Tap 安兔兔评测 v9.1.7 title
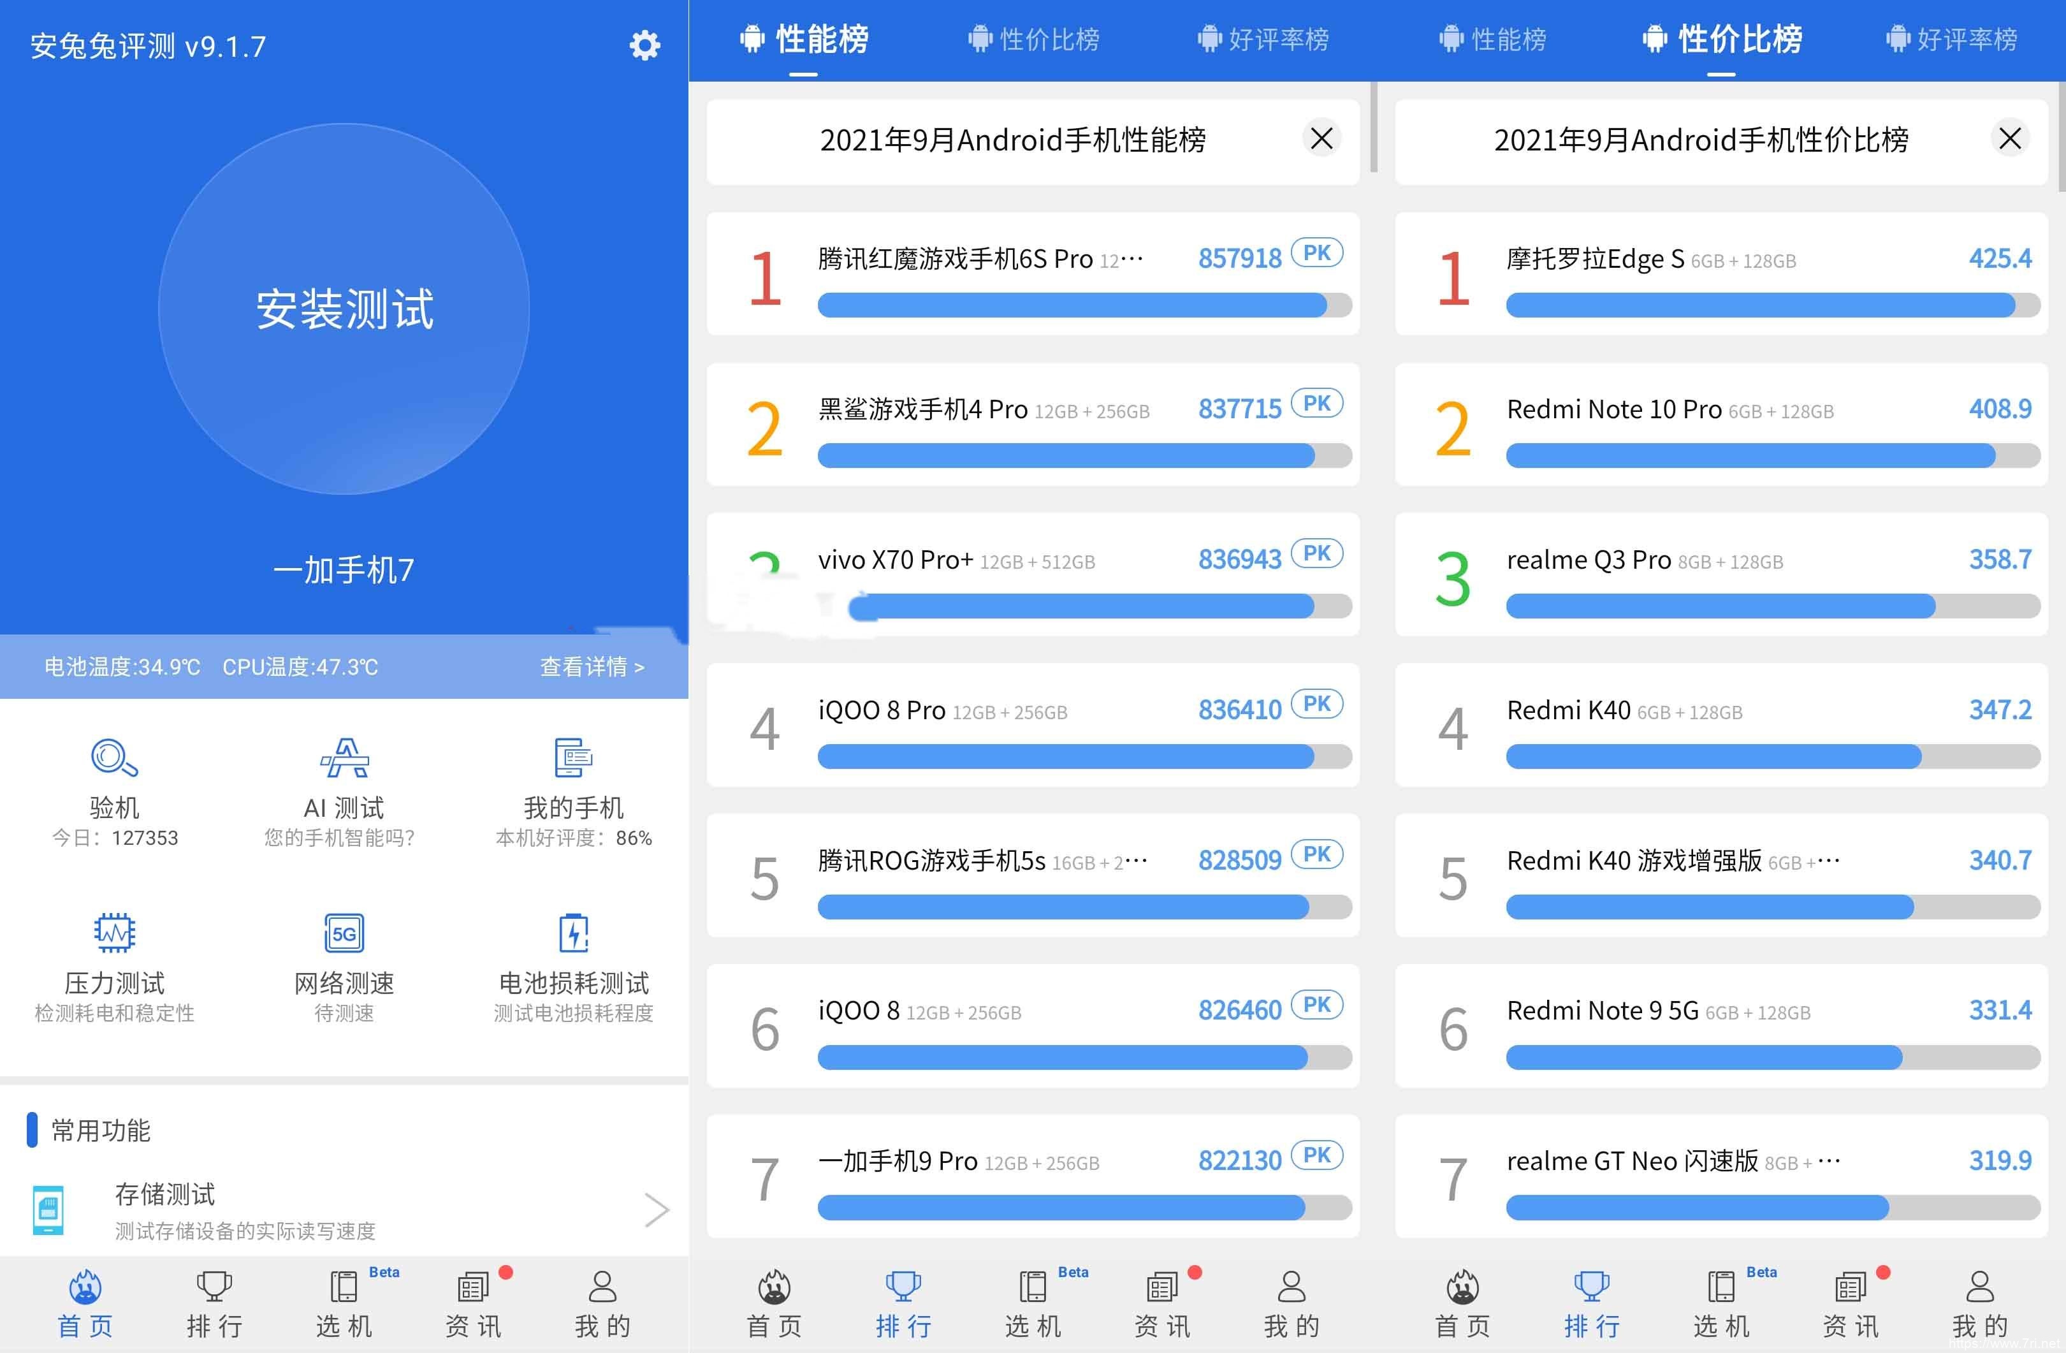The image size is (2066, 1353). point(148,45)
